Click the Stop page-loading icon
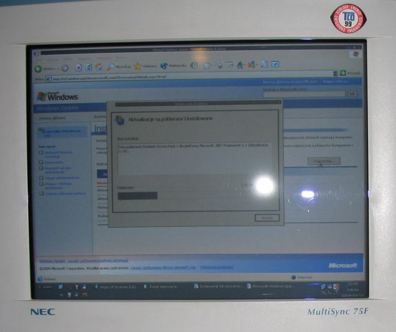Screen dimensions: 396x332 [79, 68]
